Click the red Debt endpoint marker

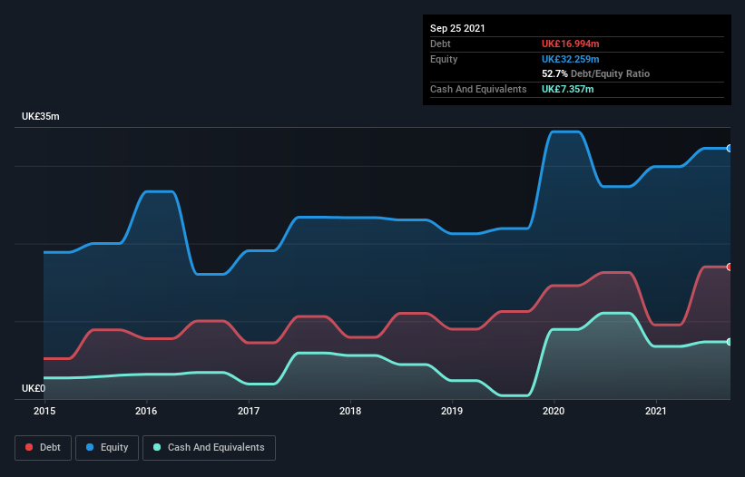coord(730,268)
